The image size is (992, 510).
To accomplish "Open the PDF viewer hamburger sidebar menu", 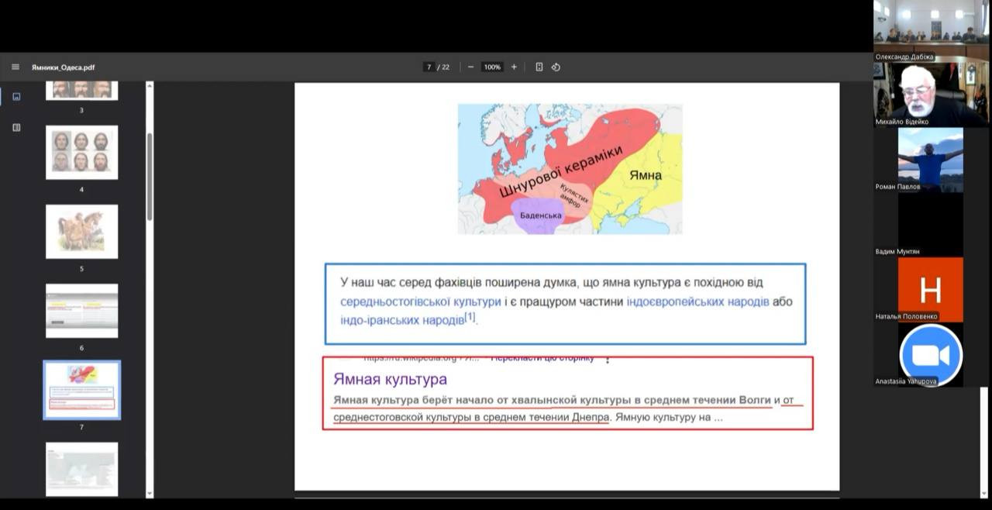I will [x=15, y=67].
